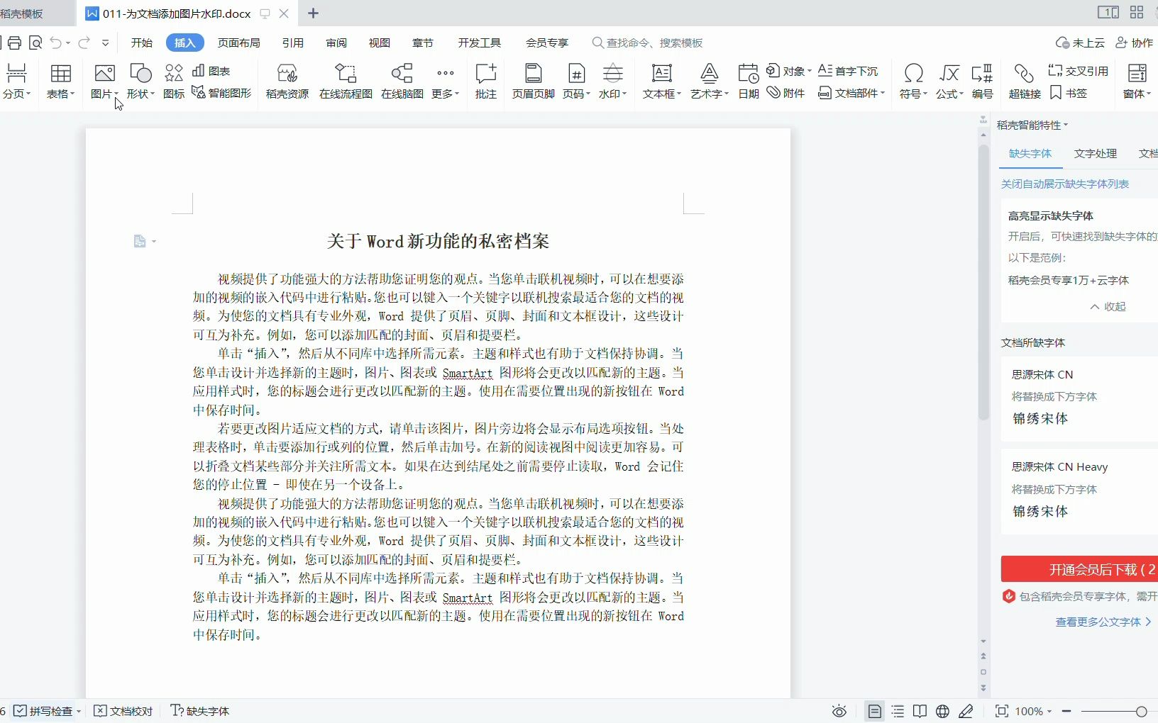Collapse the panel with 收起

(1108, 306)
